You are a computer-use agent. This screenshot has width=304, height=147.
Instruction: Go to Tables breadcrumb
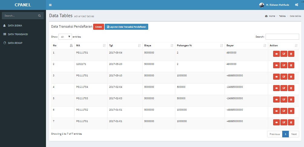(282, 16)
